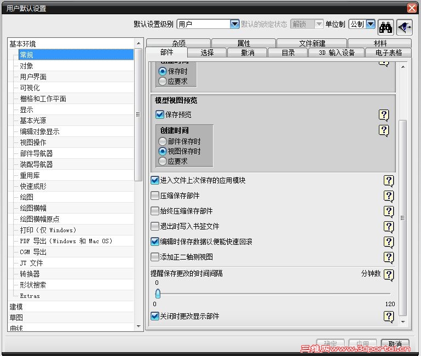This screenshot has width=421, height=356.
Task: Enable 退出时写入书签文件 checkbox
Action: (x=155, y=226)
